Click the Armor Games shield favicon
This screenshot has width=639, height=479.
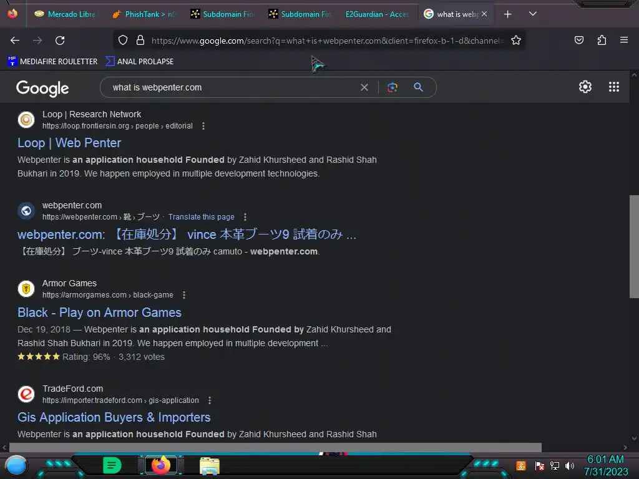[x=26, y=289]
